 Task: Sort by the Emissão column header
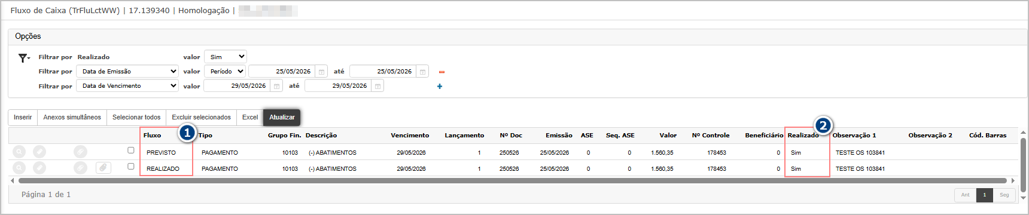click(559, 136)
